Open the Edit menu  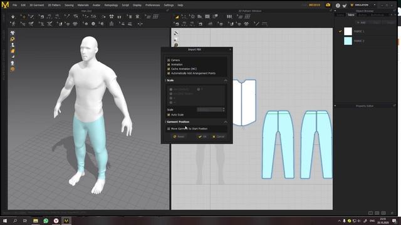[x=23, y=5]
